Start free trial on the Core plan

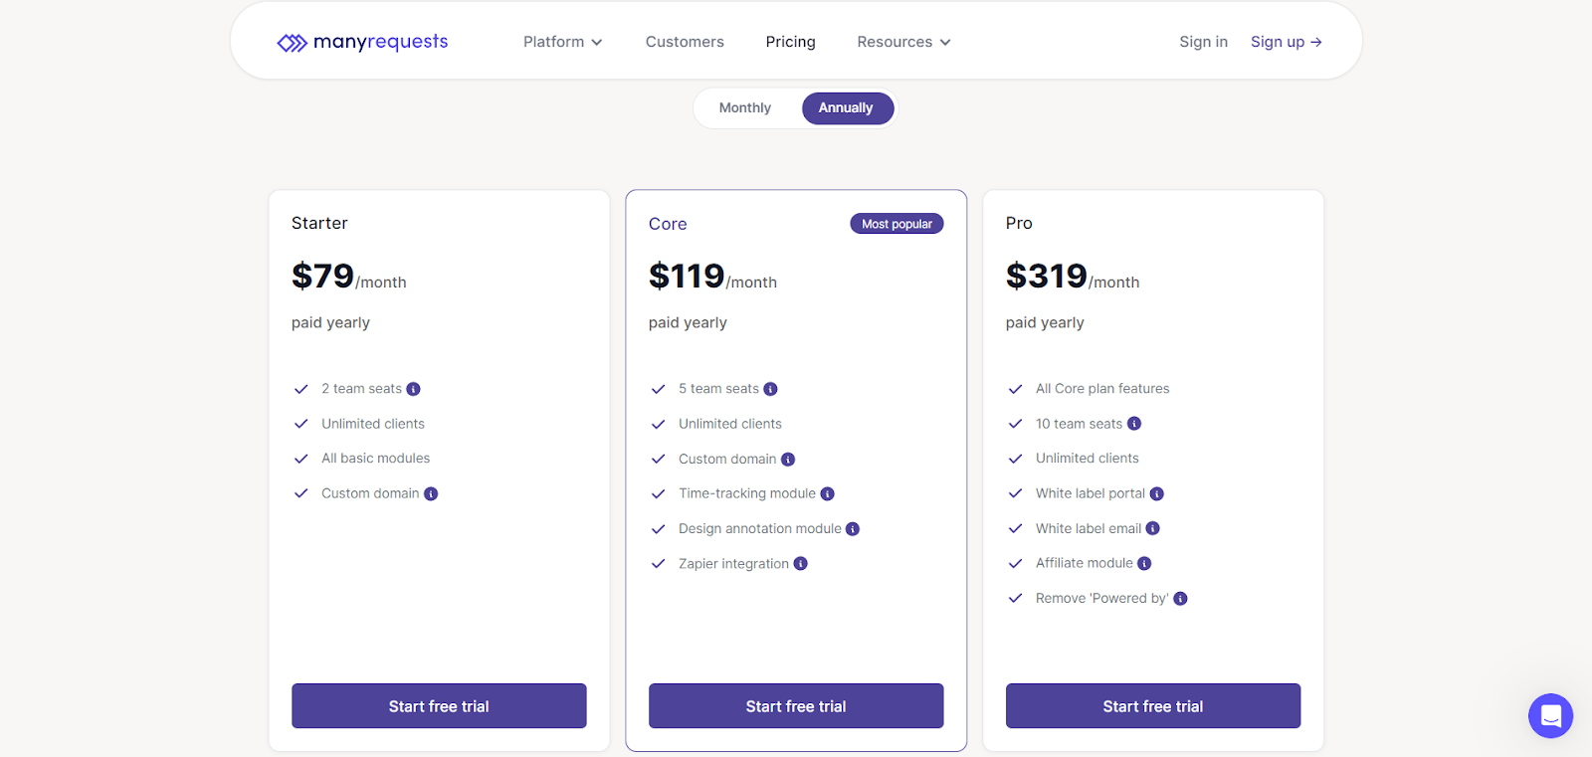point(795,705)
